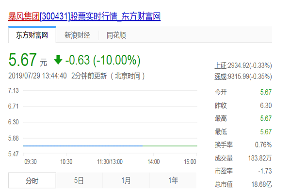The height and width of the screenshot is (194, 291).
Task: Switch to the 同花顺 tab
Action: [116, 35]
